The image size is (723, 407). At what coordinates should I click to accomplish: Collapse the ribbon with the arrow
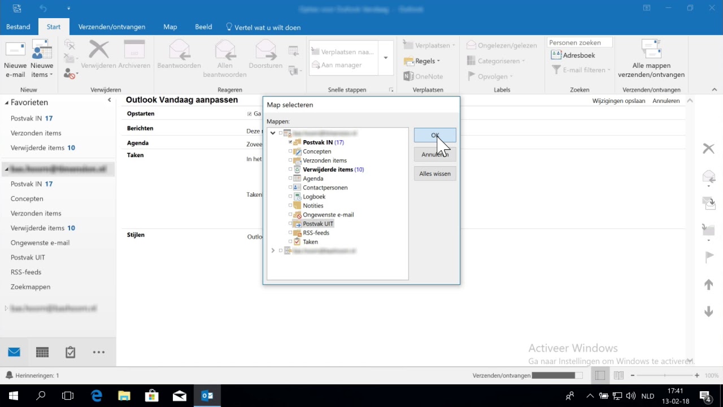[x=714, y=89]
